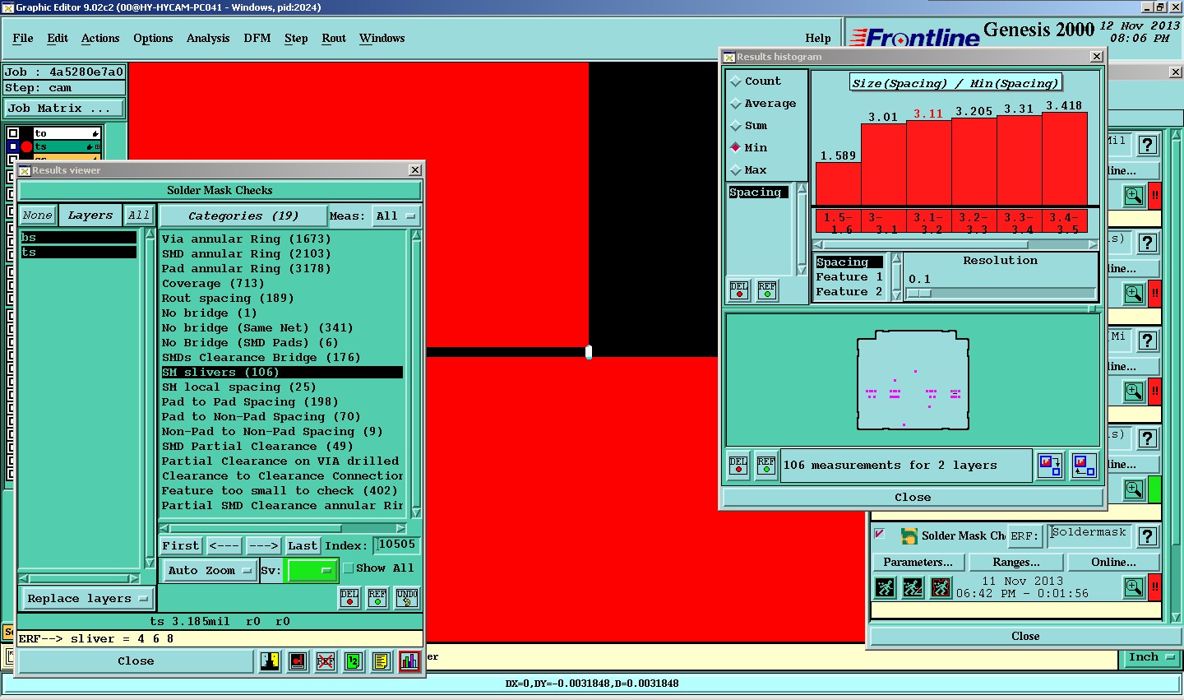Viewport: 1184px width, 700px height.
Task: Toggle the Solder Mask Check checkbox
Action: tap(880, 534)
